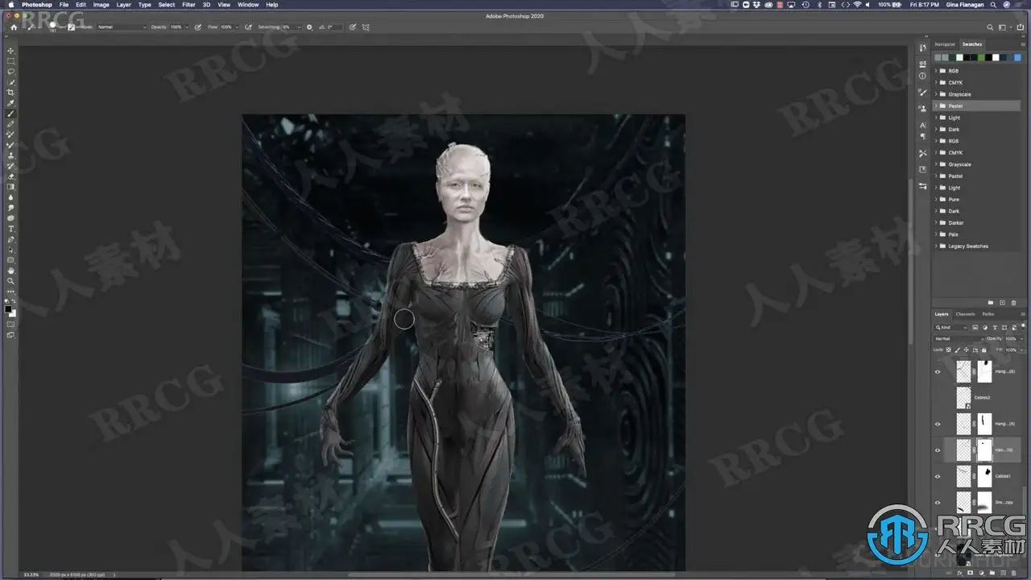Switch to the Channels tab

[965, 314]
